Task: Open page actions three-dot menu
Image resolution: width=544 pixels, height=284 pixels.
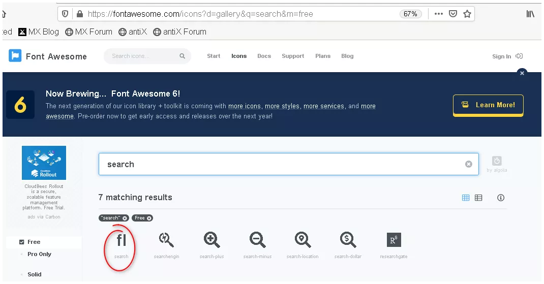Action: coord(439,14)
